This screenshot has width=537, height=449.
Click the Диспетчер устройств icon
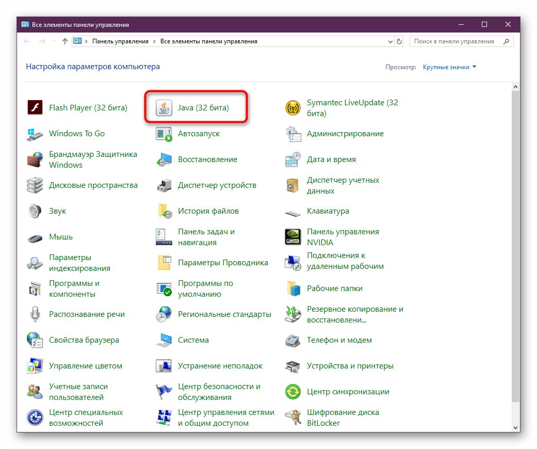(x=164, y=185)
